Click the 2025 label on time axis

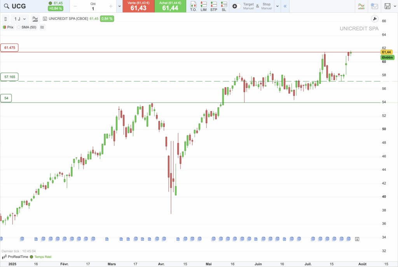tap(12, 264)
